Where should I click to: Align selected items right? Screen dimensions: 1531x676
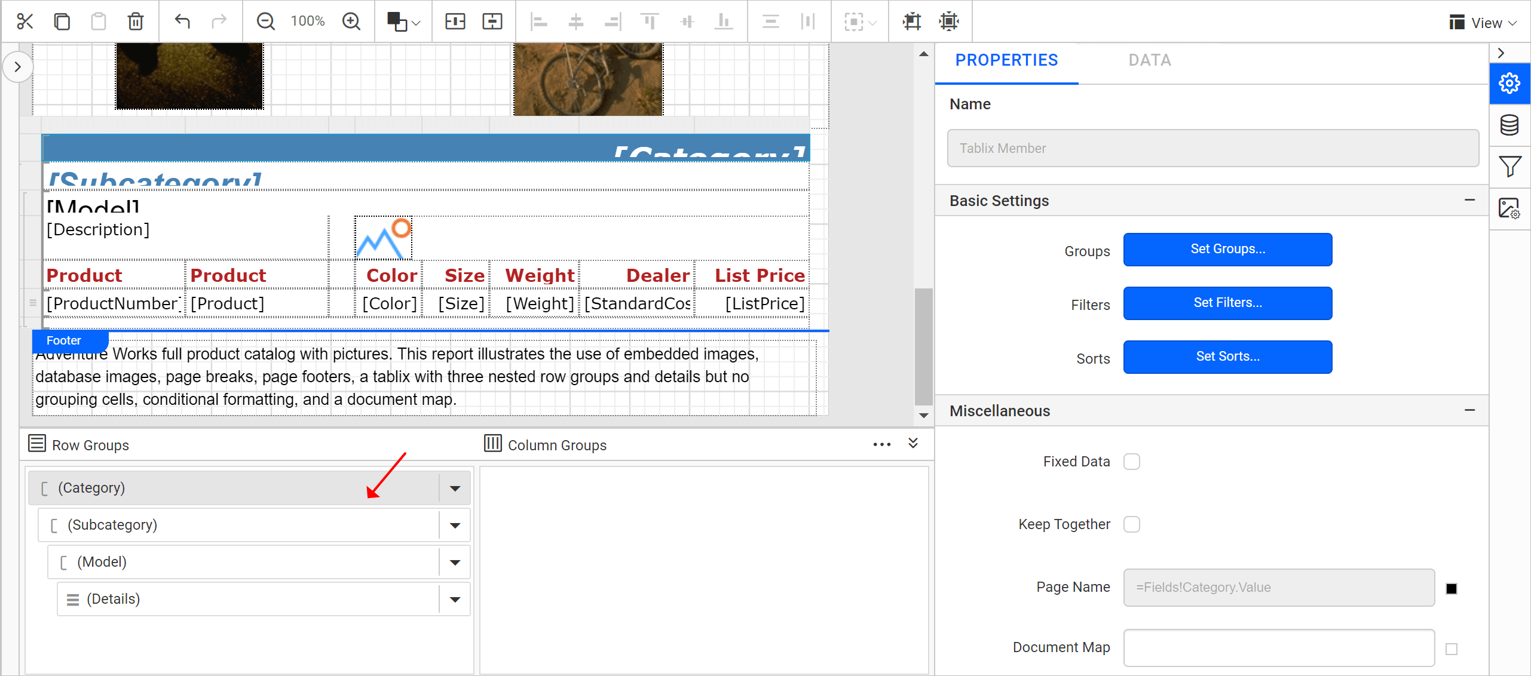[613, 21]
